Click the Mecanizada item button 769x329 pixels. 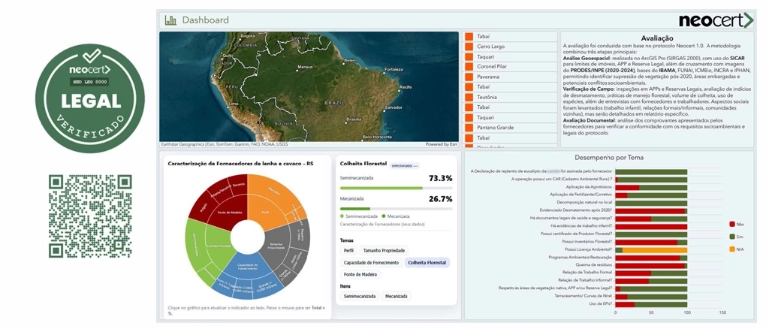[x=396, y=297]
